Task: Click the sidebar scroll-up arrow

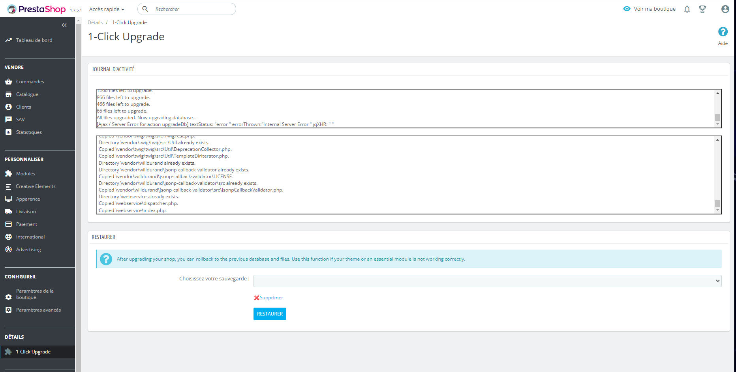Action: (78, 20)
